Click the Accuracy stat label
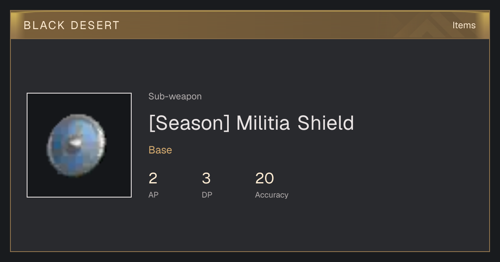Viewport: 500px width, 262px height. (x=272, y=195)
